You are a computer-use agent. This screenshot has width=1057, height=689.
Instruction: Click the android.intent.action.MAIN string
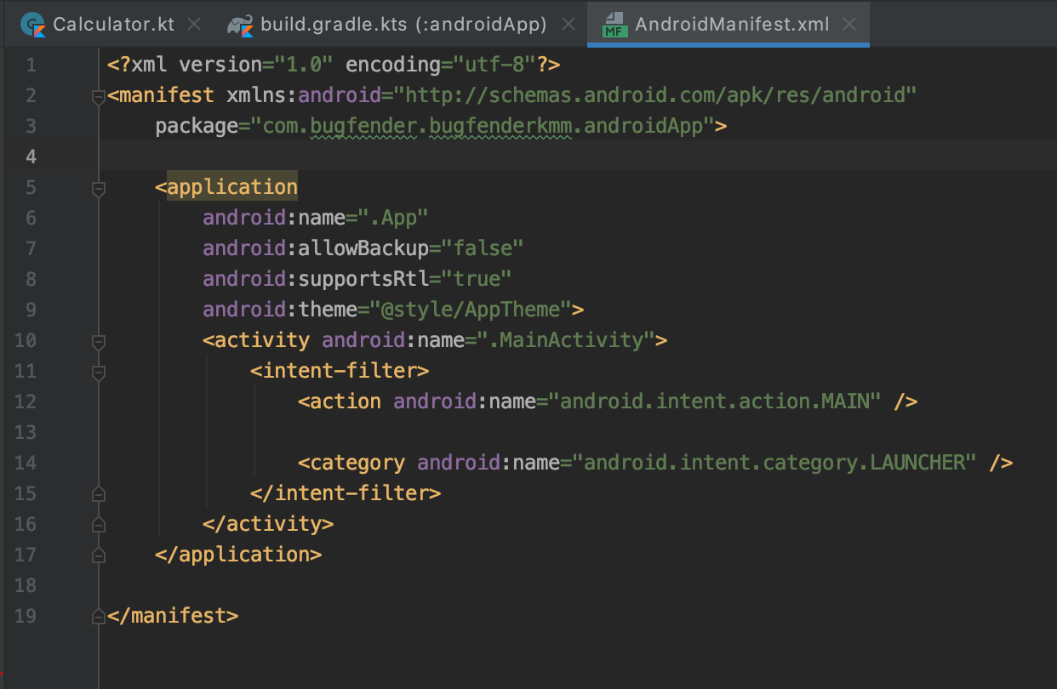point(715,401)
